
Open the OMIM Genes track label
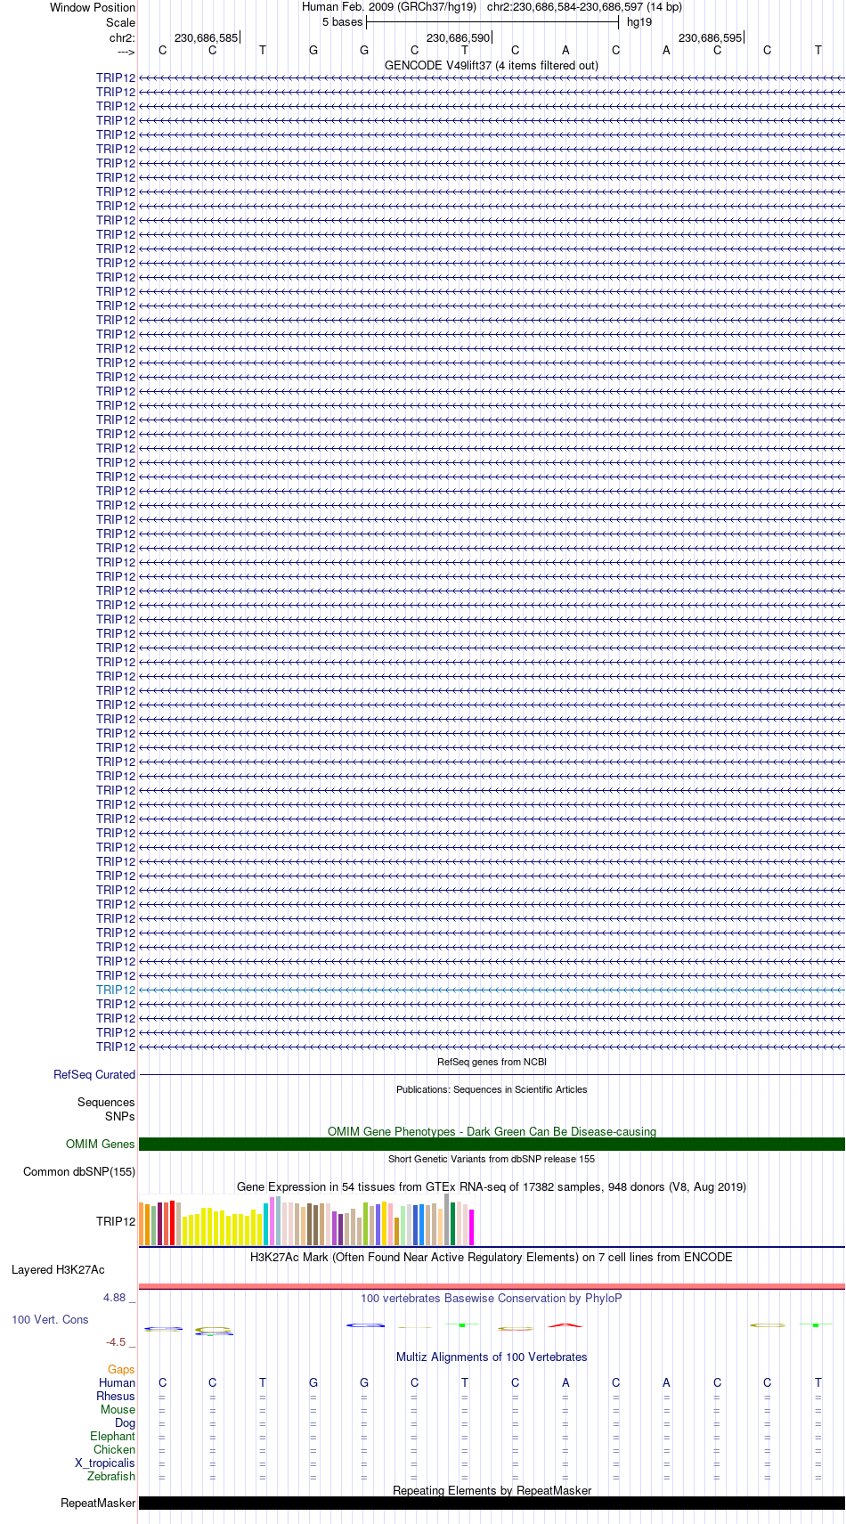101,1144
